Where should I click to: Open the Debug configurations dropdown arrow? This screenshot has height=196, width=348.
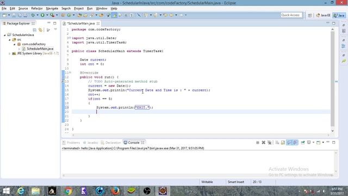coord(38,15)
